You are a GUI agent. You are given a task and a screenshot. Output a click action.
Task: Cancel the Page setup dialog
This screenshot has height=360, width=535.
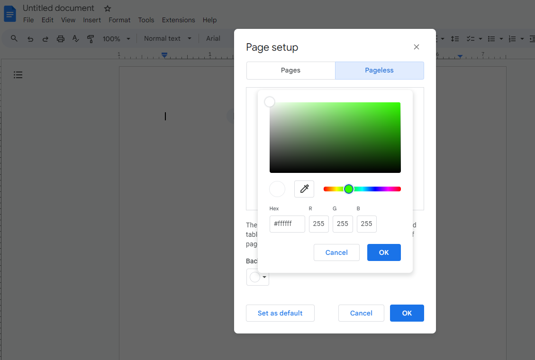[x=361, y=313]
